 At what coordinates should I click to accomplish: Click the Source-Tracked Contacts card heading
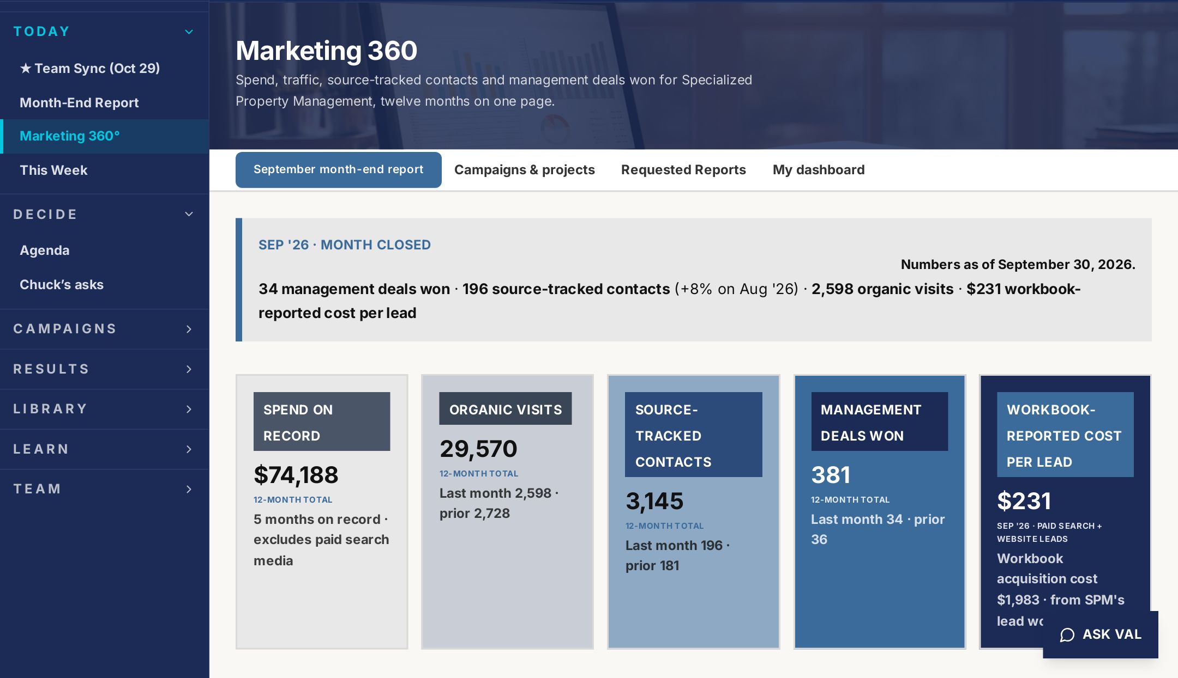pos(694,435)
